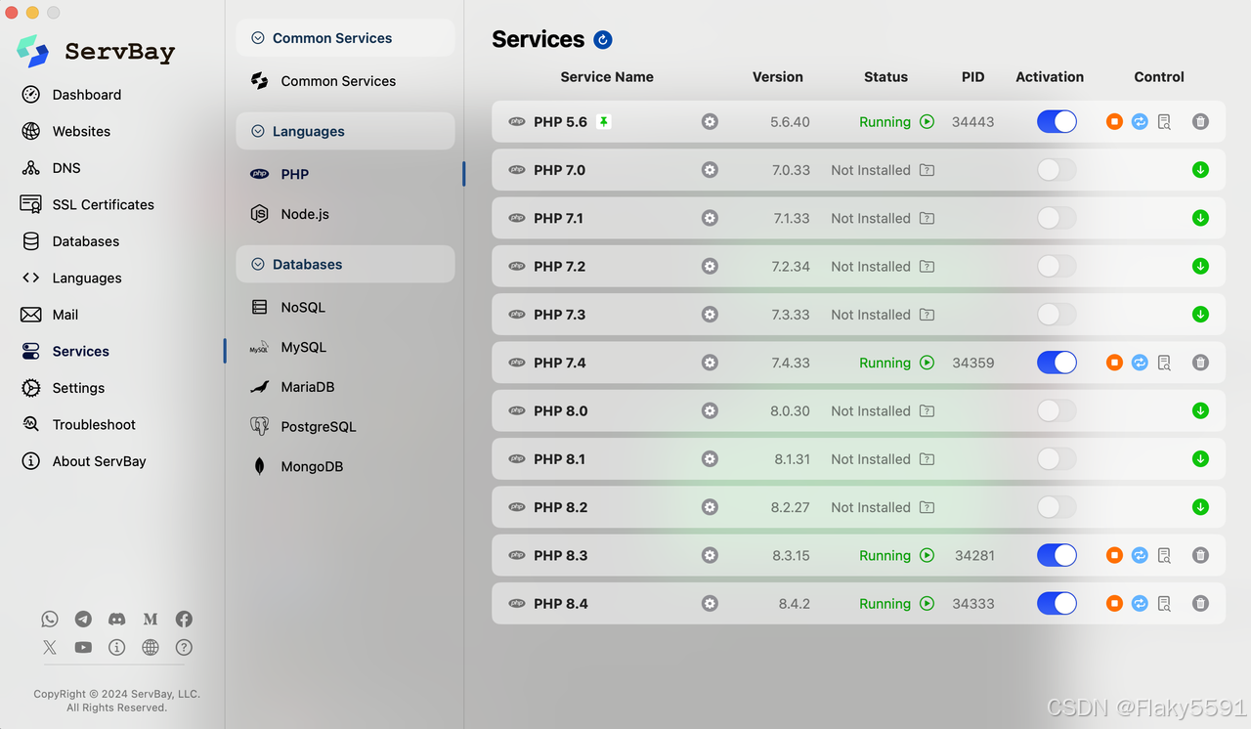Refresh the Services list icon
The image size is (1251, 729).
pyautogui.click(x=603, y=40)
